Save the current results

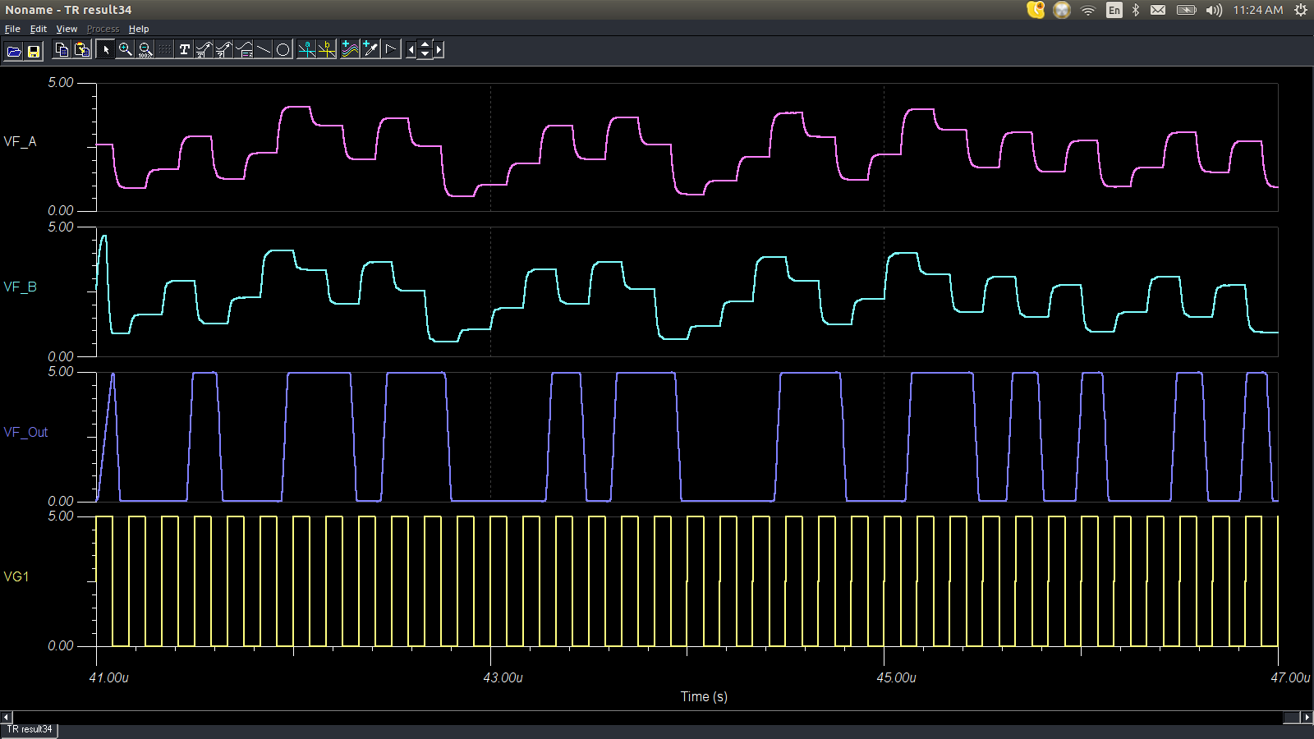[33, 49]
